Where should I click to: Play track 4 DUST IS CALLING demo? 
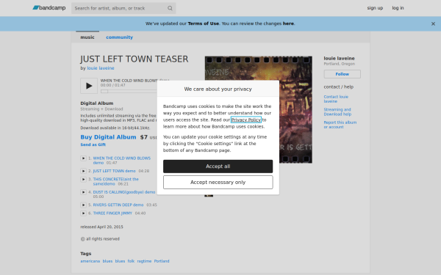click(x=83, y=192)
